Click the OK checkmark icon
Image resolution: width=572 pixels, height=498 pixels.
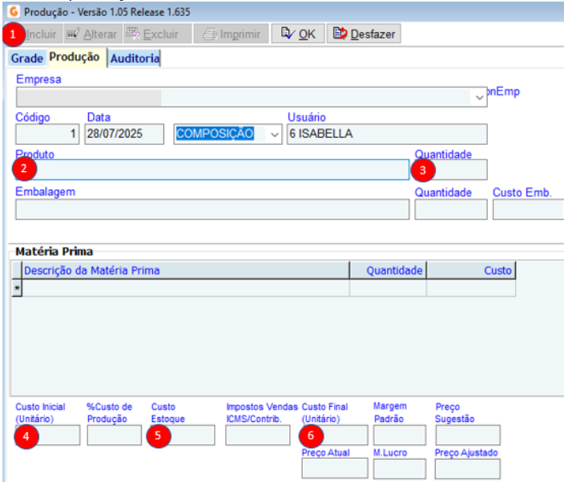coord(288,34)
